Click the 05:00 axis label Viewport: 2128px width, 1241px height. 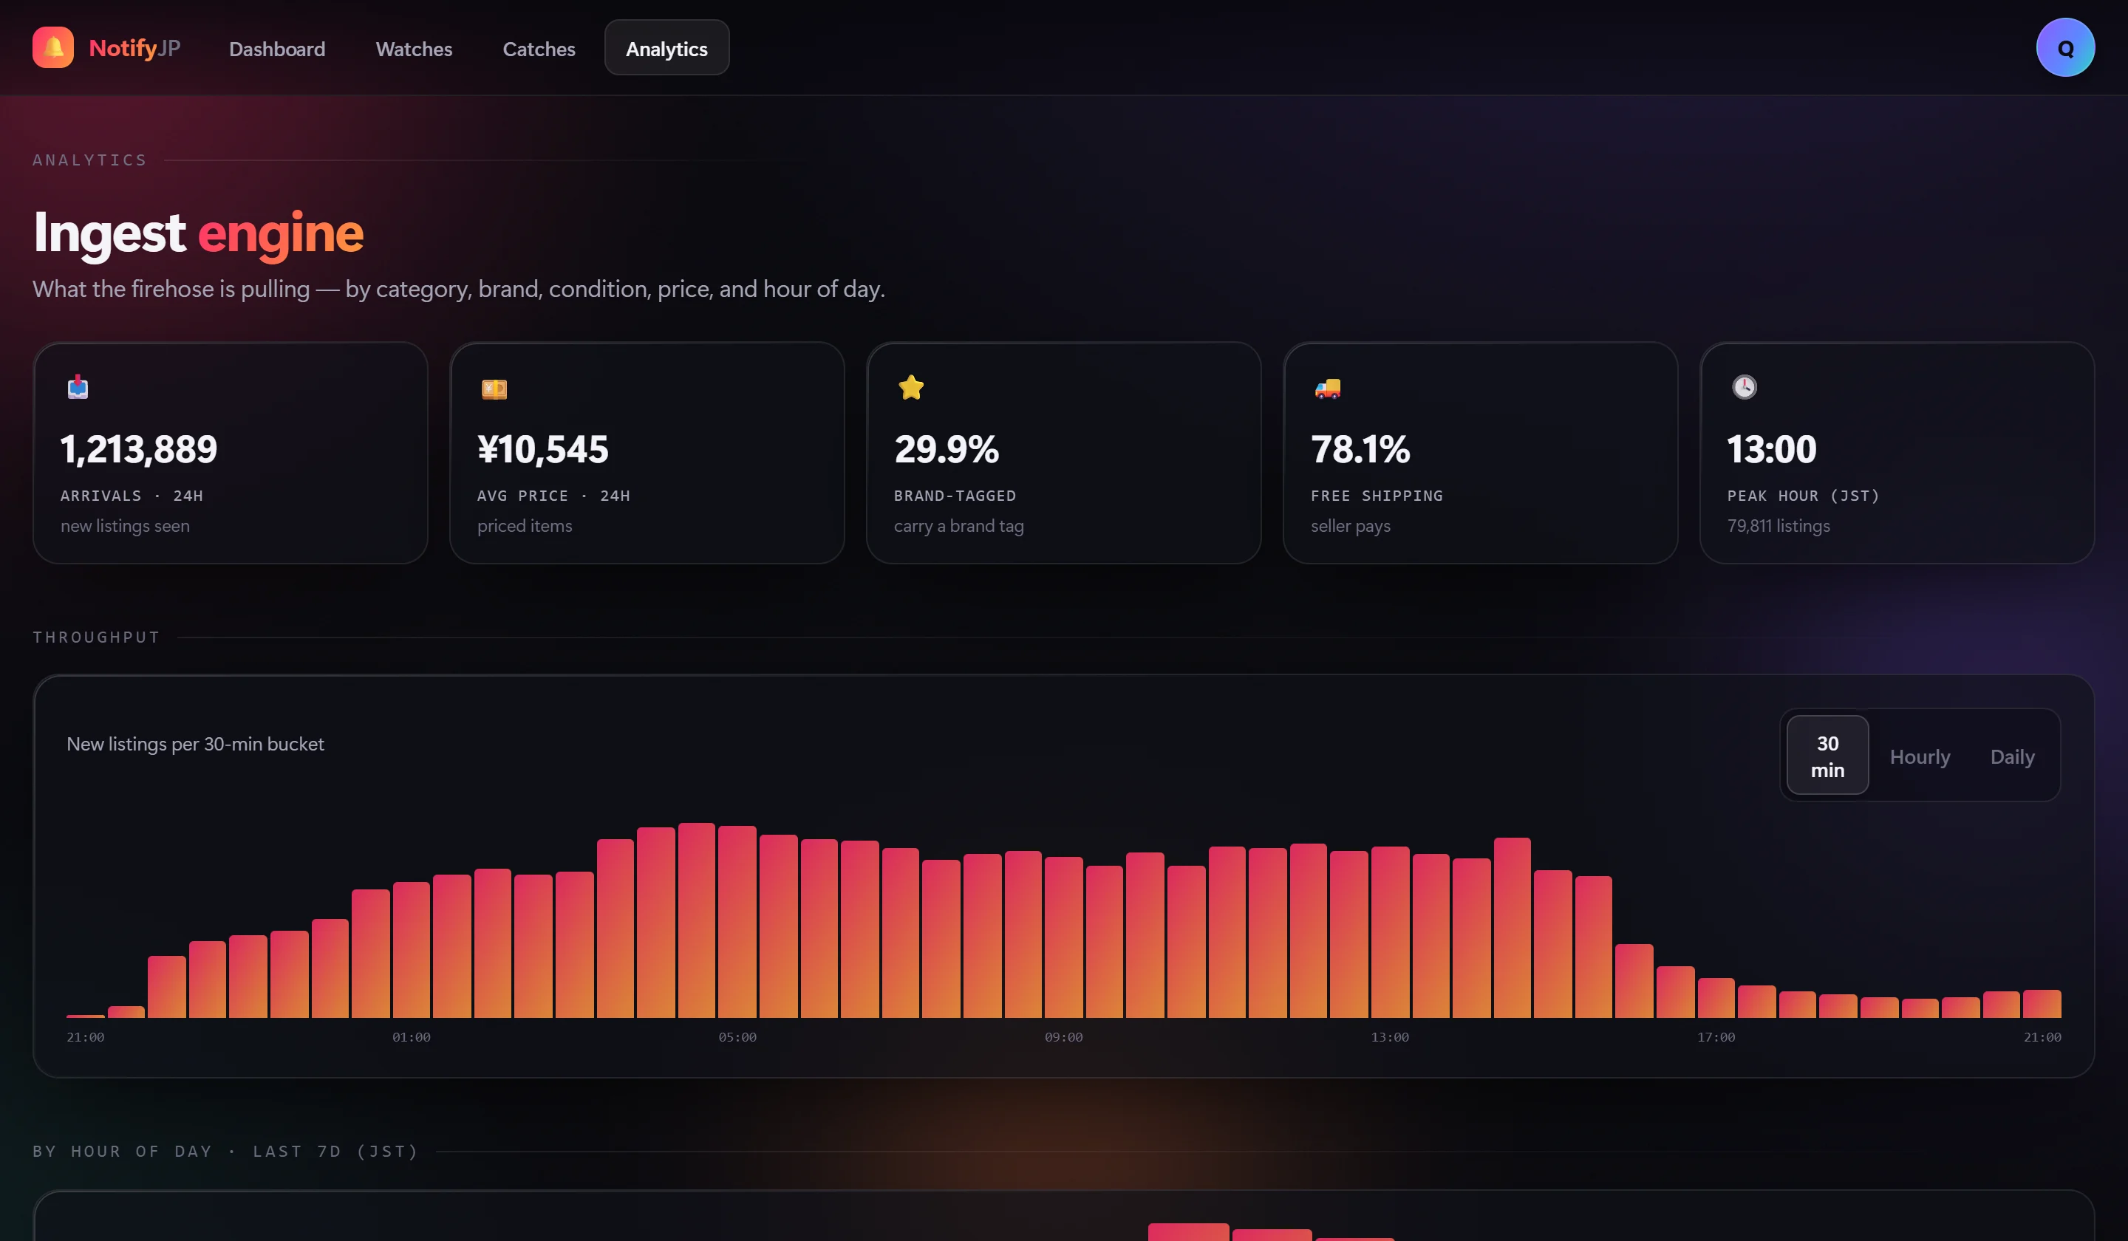(x=737, y=1036)
